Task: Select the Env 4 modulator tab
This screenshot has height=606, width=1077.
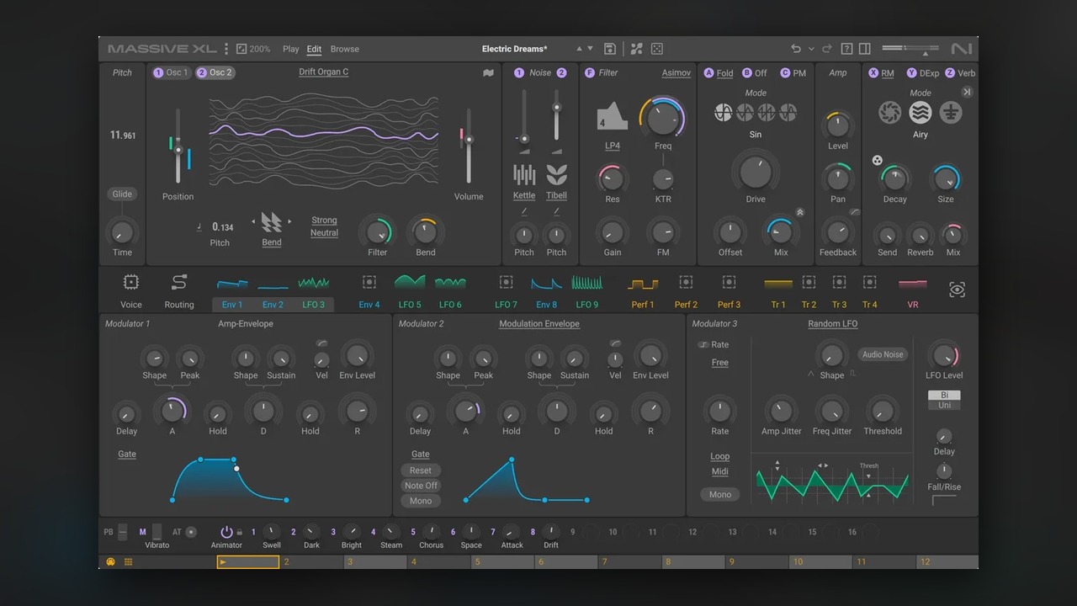Action: pyautogui.click(x=369, y=290)
